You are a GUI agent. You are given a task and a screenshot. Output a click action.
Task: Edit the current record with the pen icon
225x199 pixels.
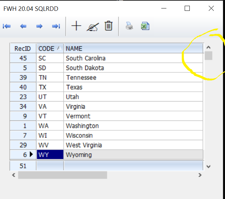[x=93, y=27]
